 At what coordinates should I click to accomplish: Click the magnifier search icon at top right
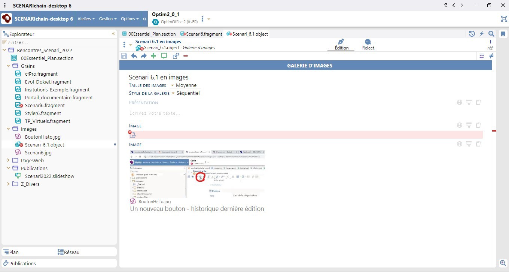(491, 34)
